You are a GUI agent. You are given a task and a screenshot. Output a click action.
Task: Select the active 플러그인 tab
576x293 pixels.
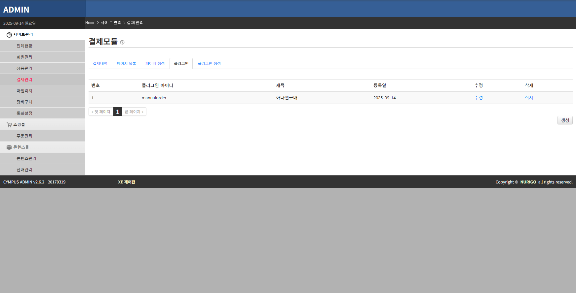(181, 63)
